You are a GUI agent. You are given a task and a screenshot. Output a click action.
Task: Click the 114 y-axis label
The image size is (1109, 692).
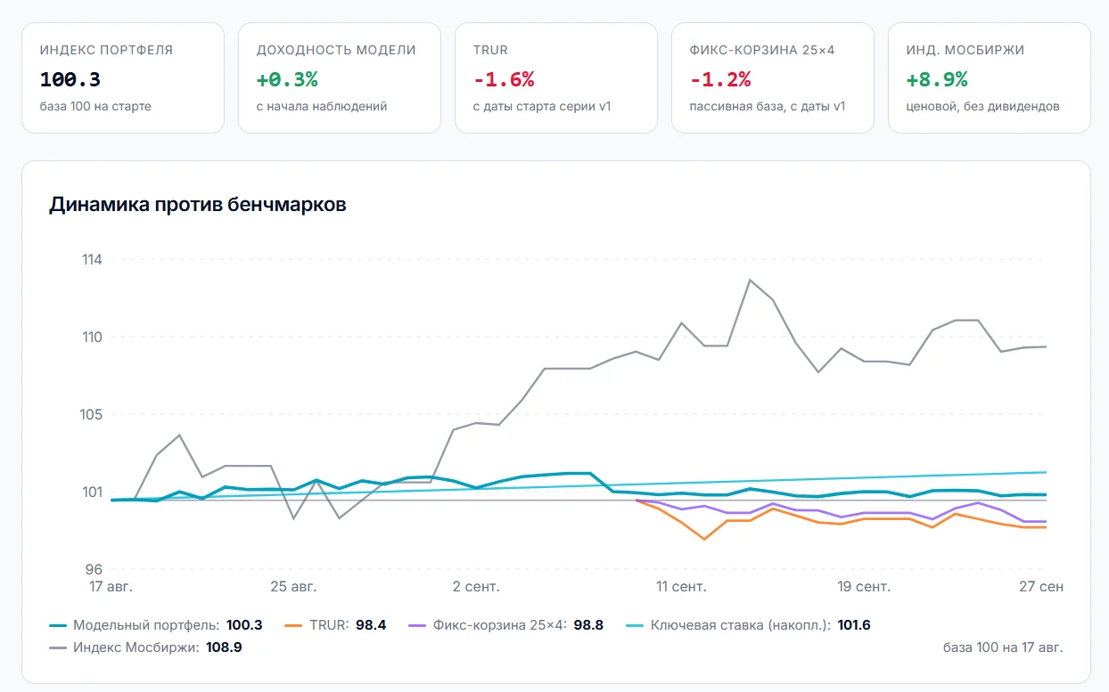(91, 260)
